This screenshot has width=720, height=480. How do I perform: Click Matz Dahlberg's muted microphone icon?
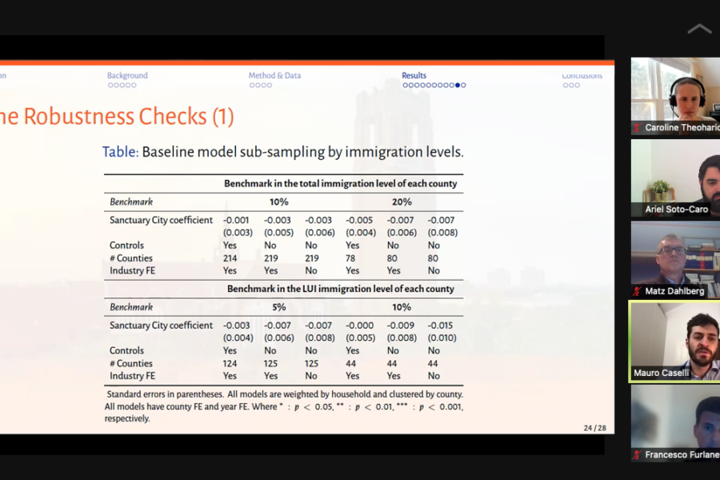click(638, 291)
